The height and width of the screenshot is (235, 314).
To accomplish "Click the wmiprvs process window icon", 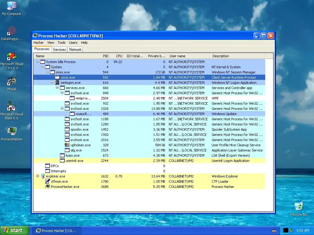I will coord(72,98).
